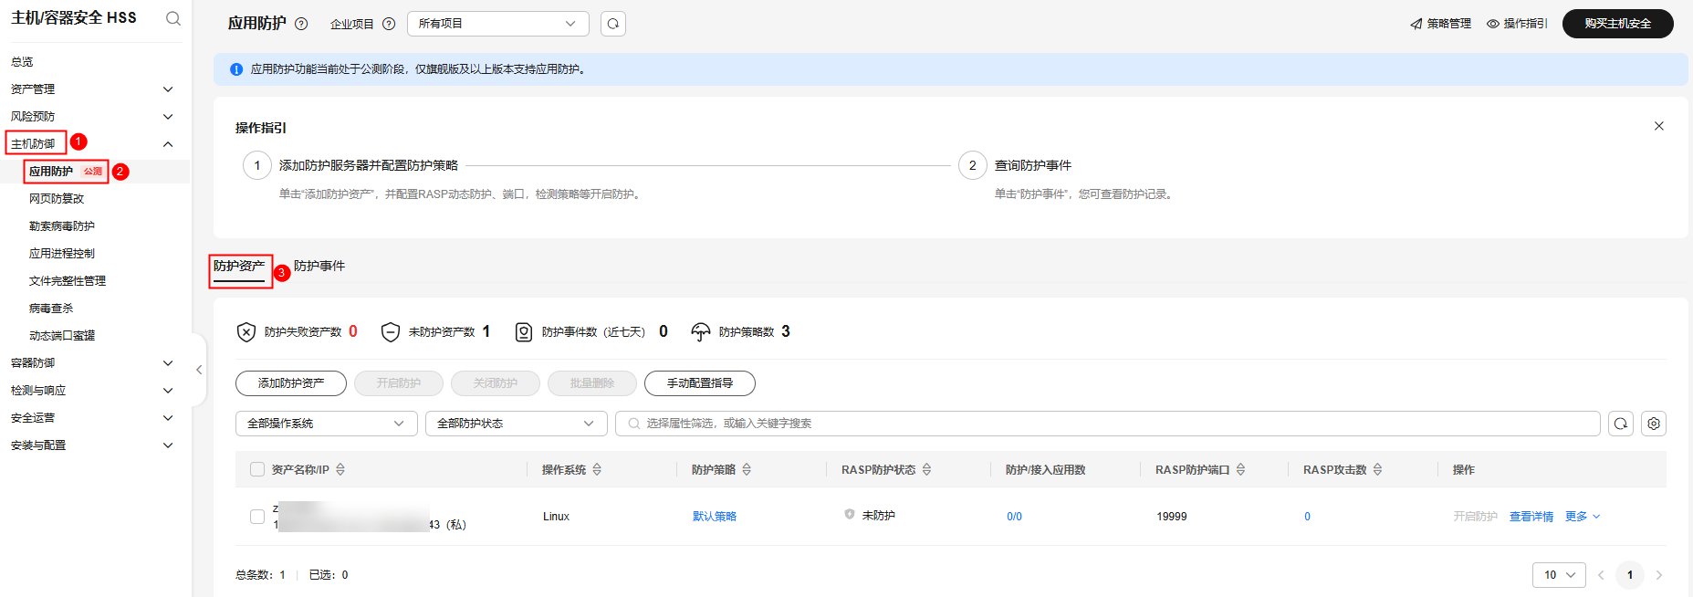
Task: Collapse the left sidebar with arrow handle
Action: coord(199,370)
